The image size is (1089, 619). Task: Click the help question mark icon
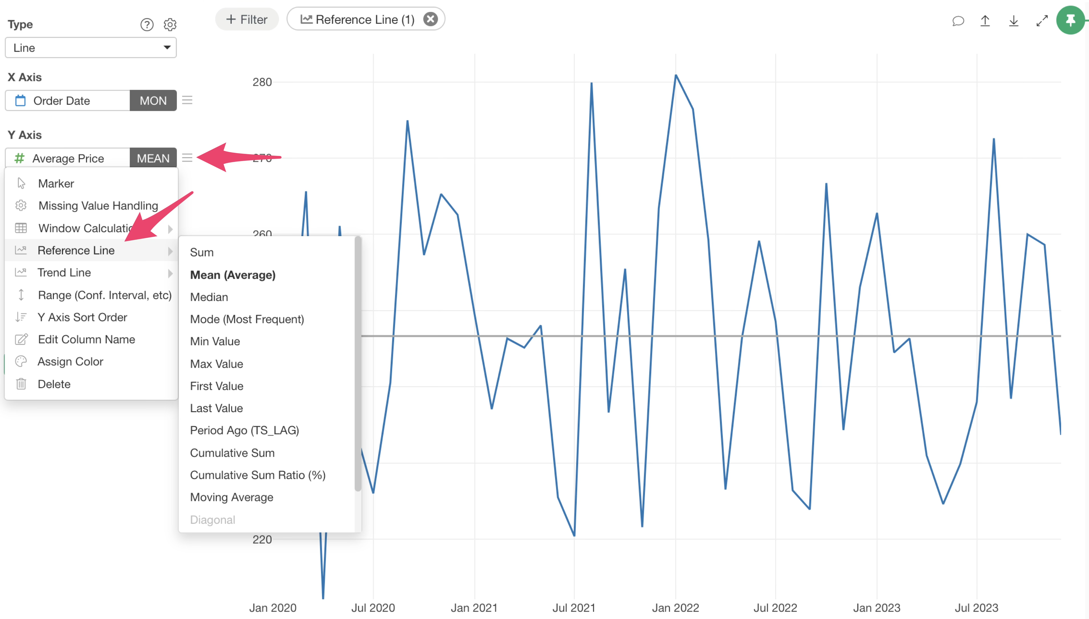[x=147, y=25]
